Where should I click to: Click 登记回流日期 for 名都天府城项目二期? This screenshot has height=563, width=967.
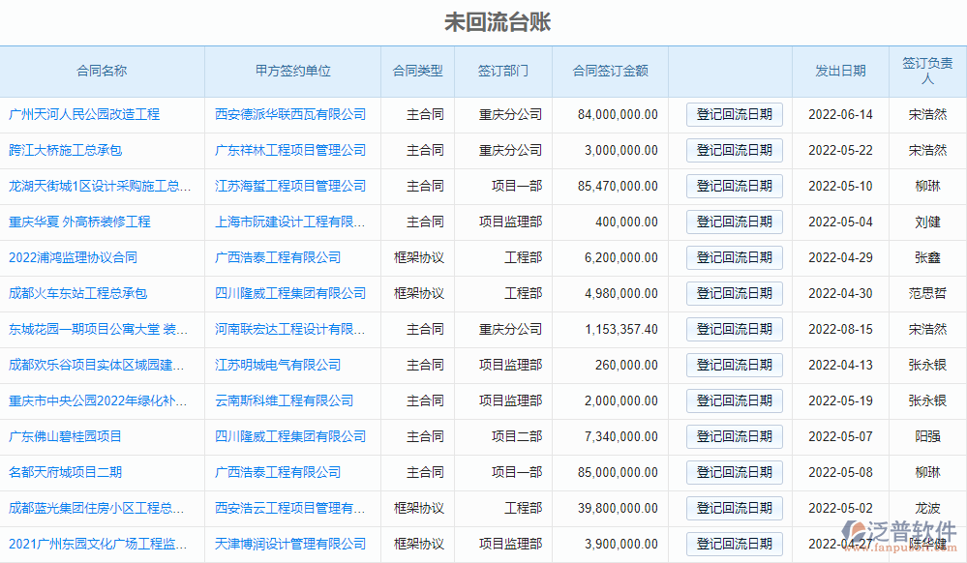click(734, 472)
